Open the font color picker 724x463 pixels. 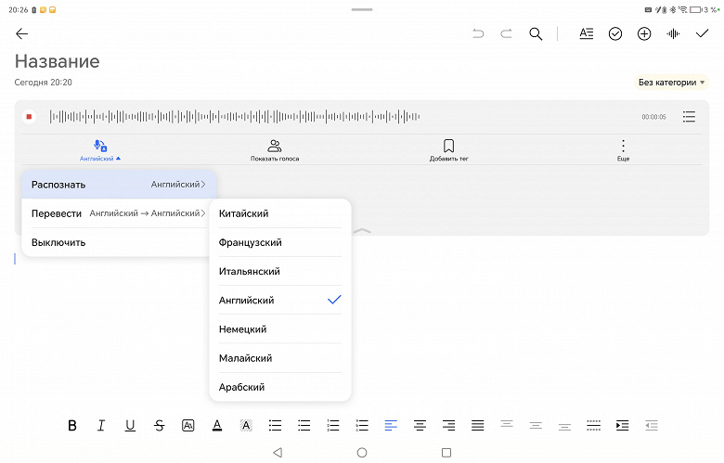point(217,425)
